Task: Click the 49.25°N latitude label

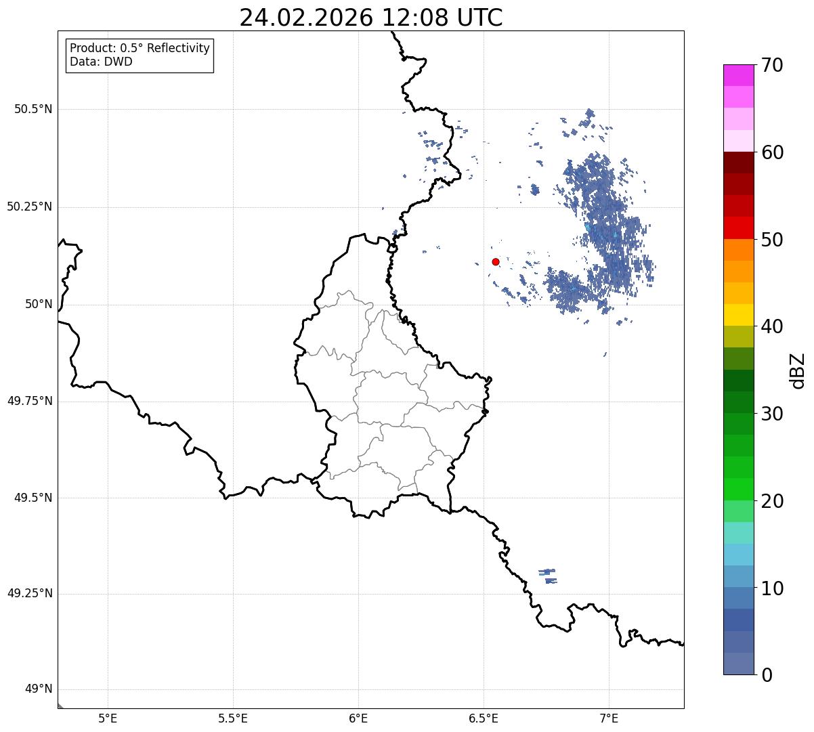Action: click(30, 594)
